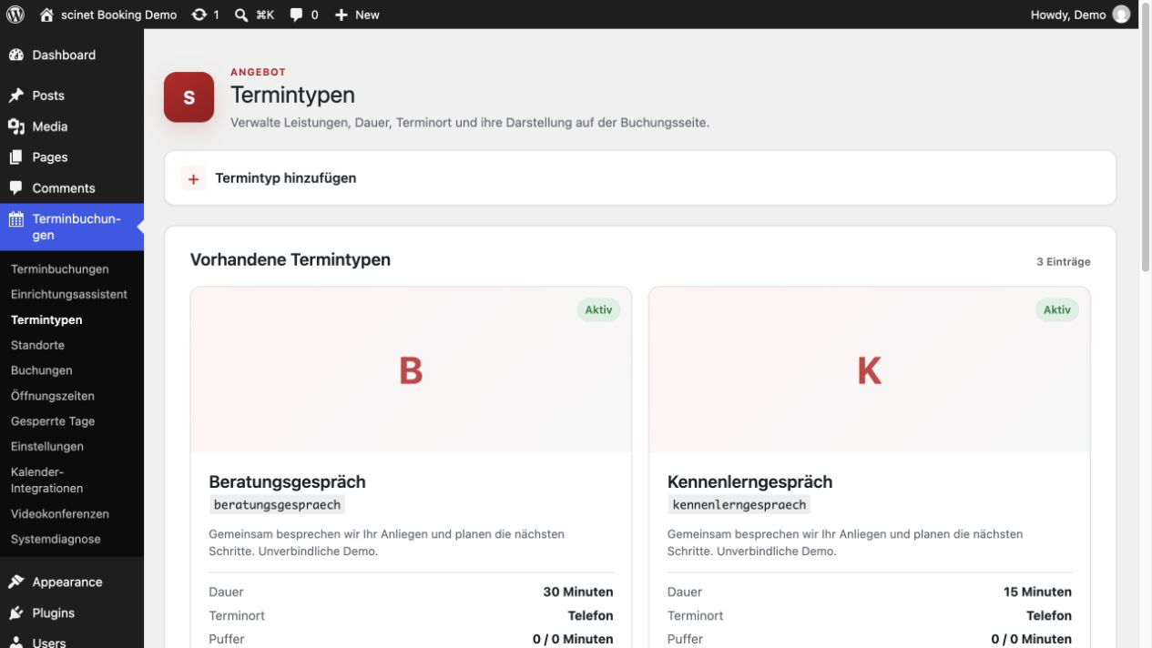Click the Users person icon

pyautogui.click(x=15, y=643)
